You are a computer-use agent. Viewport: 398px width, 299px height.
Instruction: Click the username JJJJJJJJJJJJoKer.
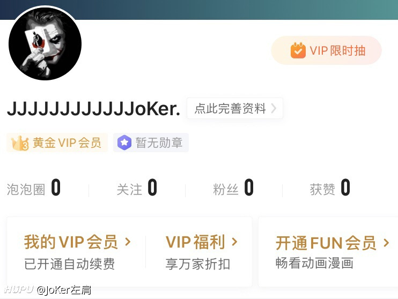[x=93, y=109]
